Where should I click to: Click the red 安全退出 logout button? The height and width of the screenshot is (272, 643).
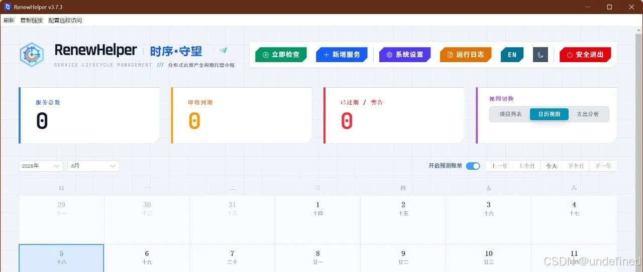point(585,55)
